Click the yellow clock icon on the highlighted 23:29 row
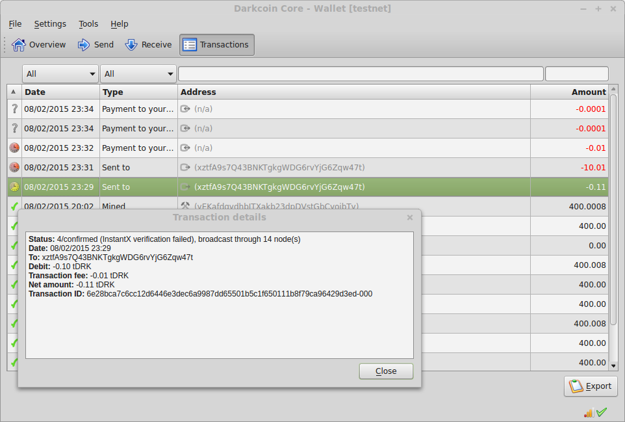Image resolution: width=625 pixels, height=422 pixels. click(14, 187)
